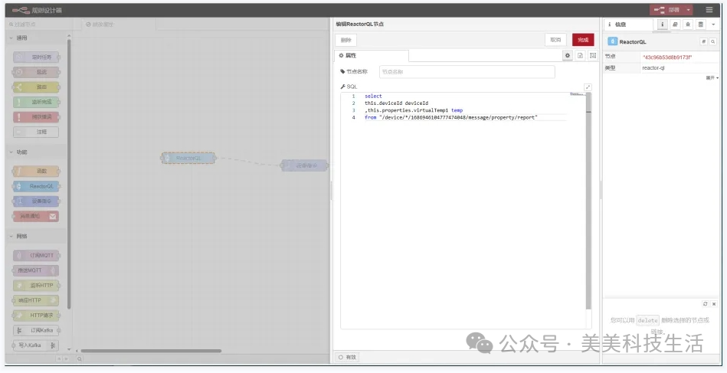This screenshot has width=727, height=373.
Task: Open the node settings gear icon
Action: [x=568, y=56]
